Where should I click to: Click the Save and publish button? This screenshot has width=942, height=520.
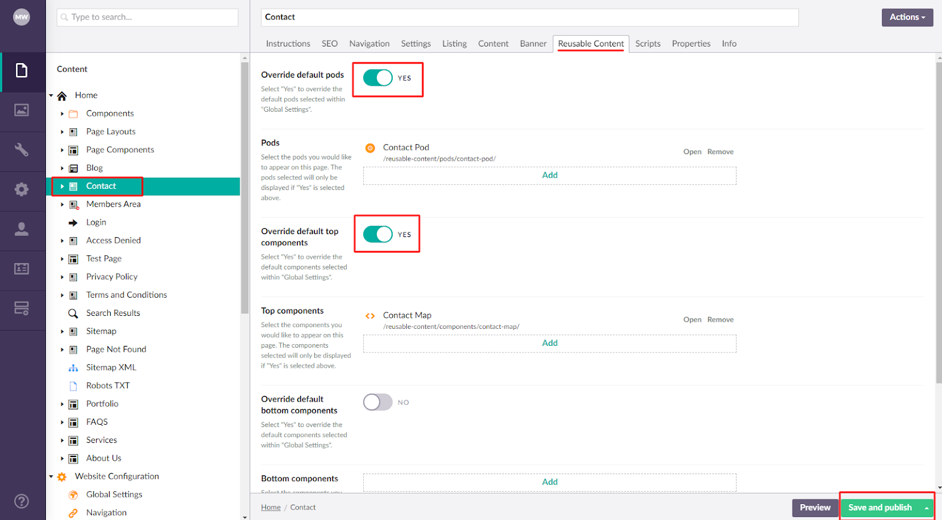pyautogui.click(x=880, y=508)
